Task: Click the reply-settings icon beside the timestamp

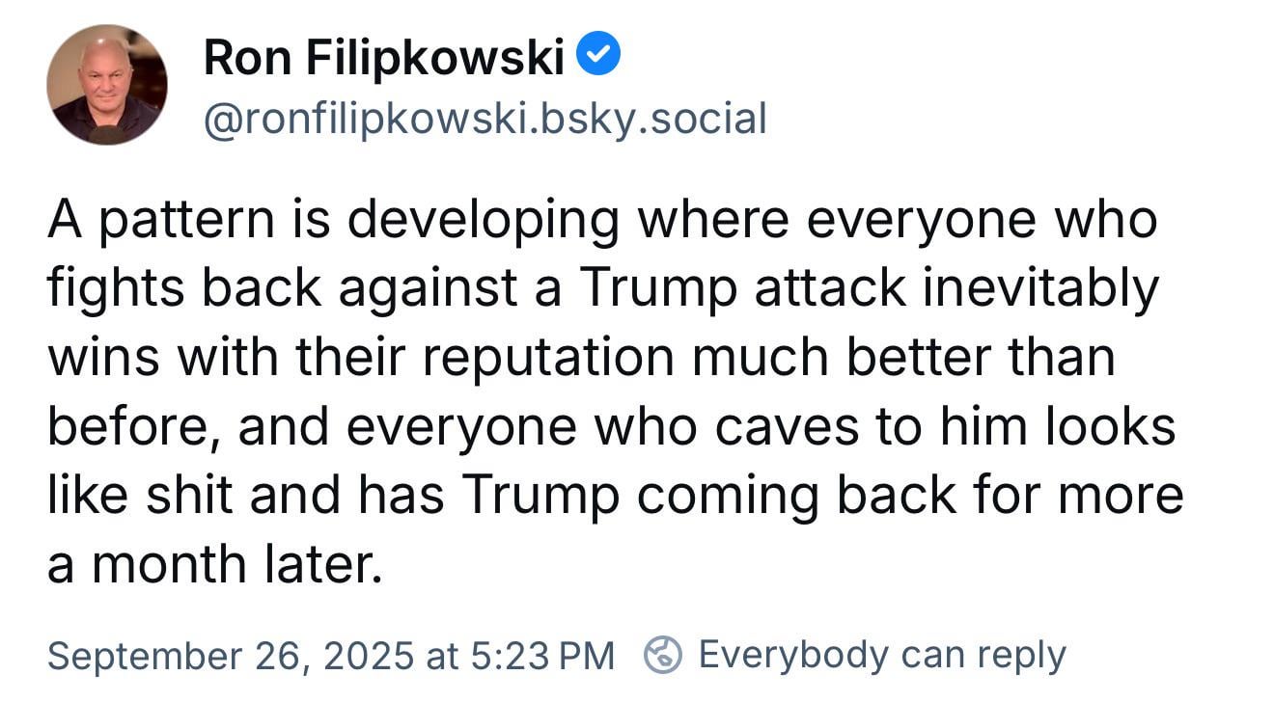Action: pyautogui.click(x=664, y=656)
